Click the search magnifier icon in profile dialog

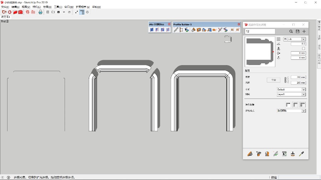(291, 31)
